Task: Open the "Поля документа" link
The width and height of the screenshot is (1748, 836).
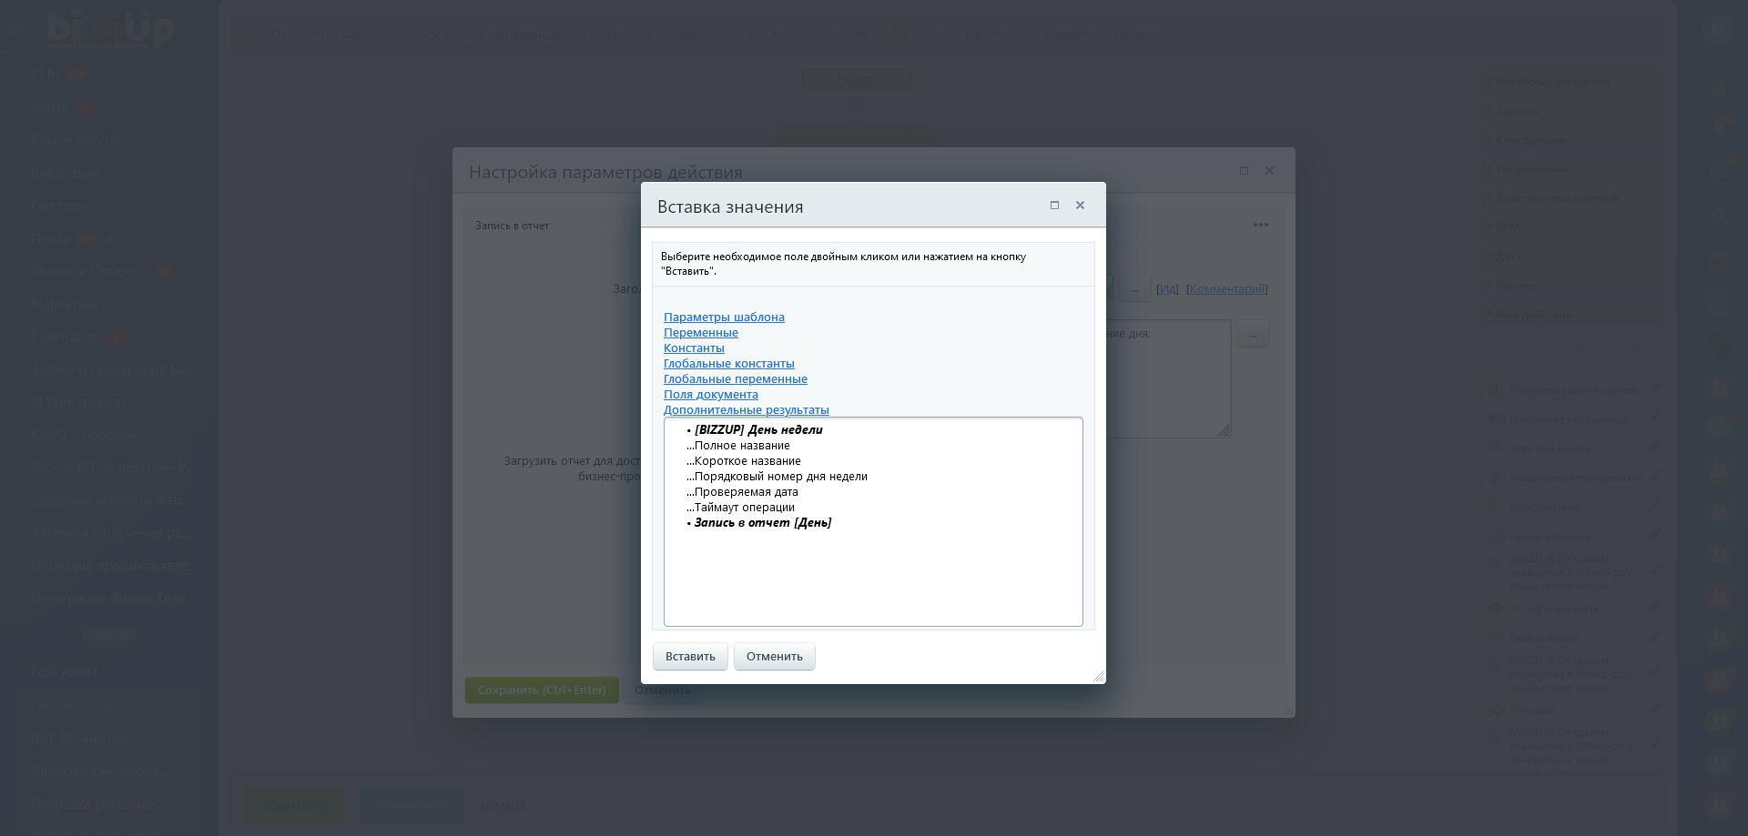Action: click(710, 395)
